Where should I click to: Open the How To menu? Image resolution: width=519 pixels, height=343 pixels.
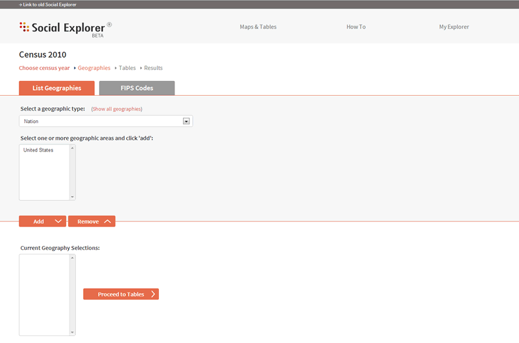pos(356,27)
